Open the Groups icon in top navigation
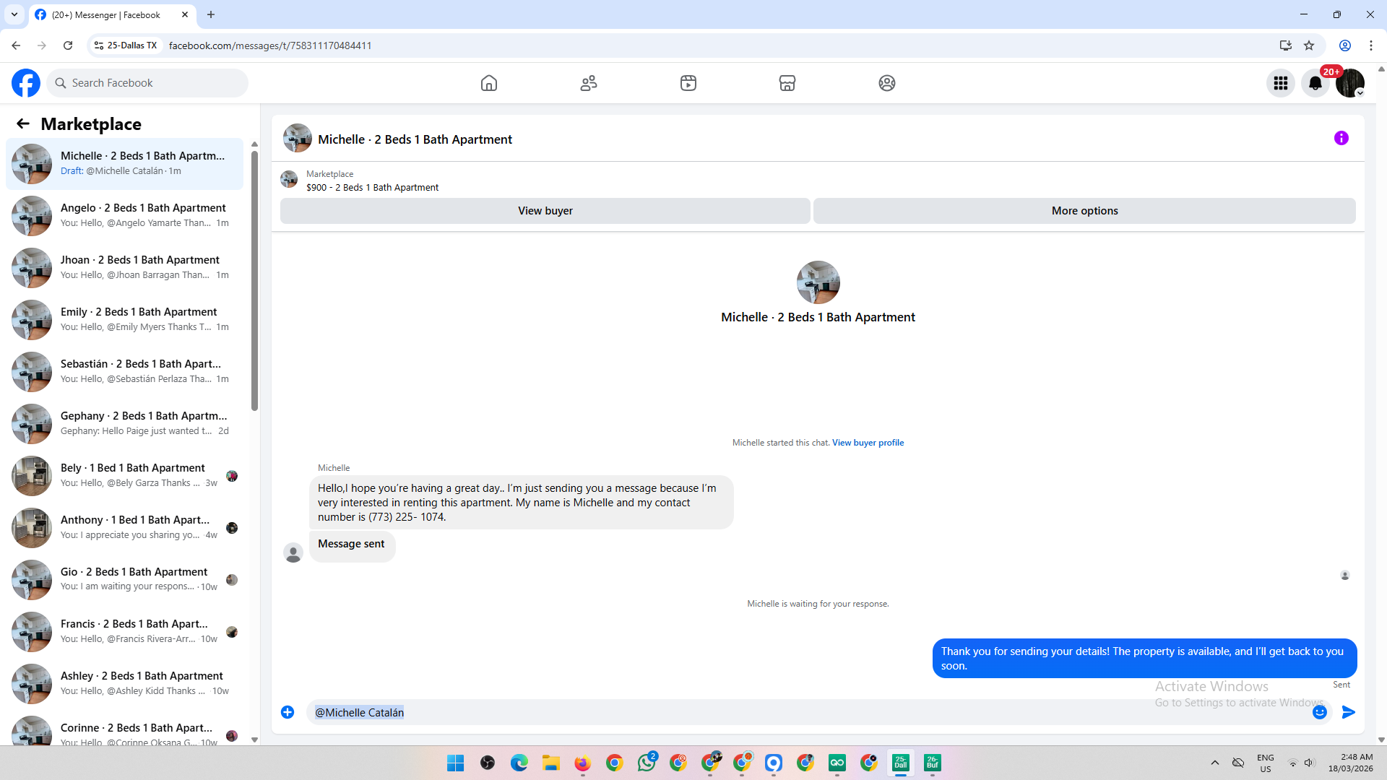The height and width of the screenshot is (780, 1387). click(x=887, y=83)
